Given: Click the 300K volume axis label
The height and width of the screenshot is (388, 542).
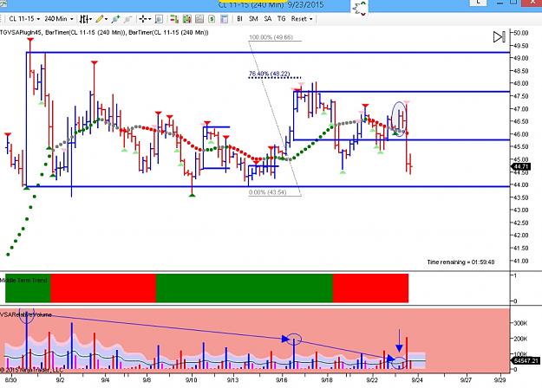Looking at the screenshot, I should (x=519, y=323).
